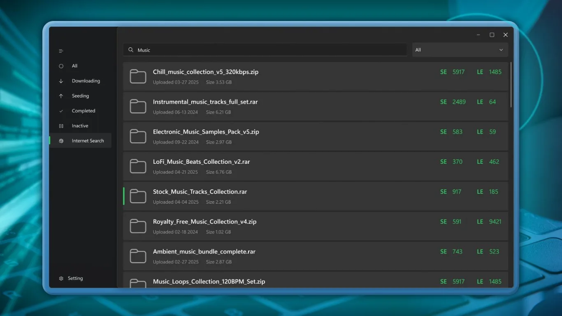The image size is (562, 316).
Task: Click folder icon of Electronic_Music_Samples_Pack_v5.zip
Action: (138, 137)
